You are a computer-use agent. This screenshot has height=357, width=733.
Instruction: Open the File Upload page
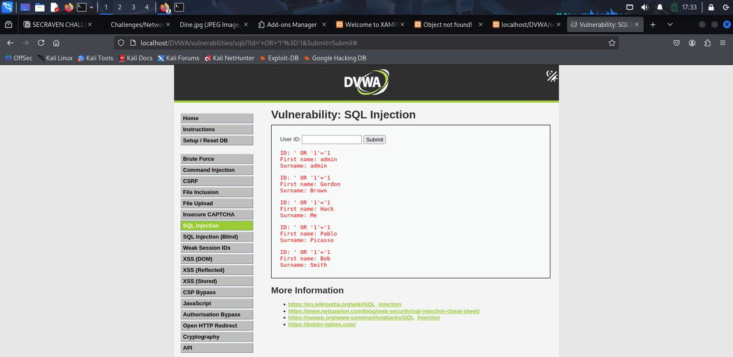point(217,203)
